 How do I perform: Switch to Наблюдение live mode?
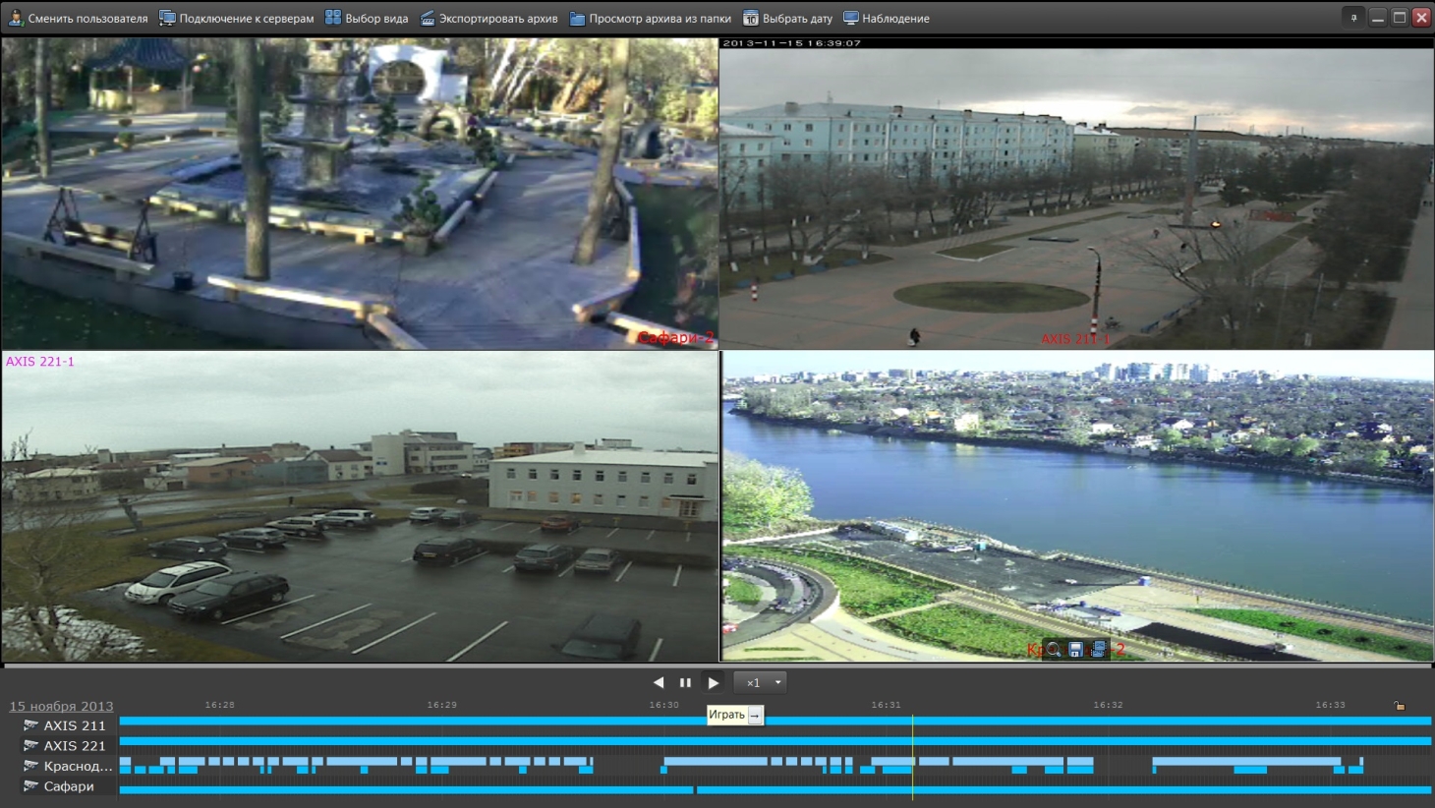coord(886,19)
